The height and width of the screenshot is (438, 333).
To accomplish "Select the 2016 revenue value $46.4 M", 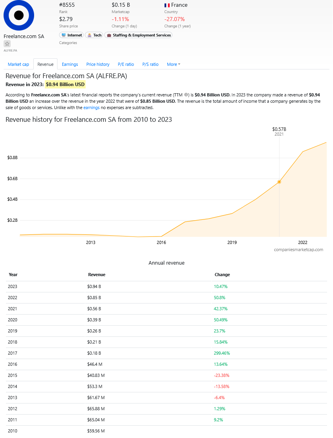I will pos(95,364).
